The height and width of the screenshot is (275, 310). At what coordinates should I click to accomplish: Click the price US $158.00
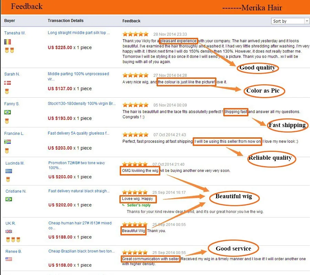[61, 265]
